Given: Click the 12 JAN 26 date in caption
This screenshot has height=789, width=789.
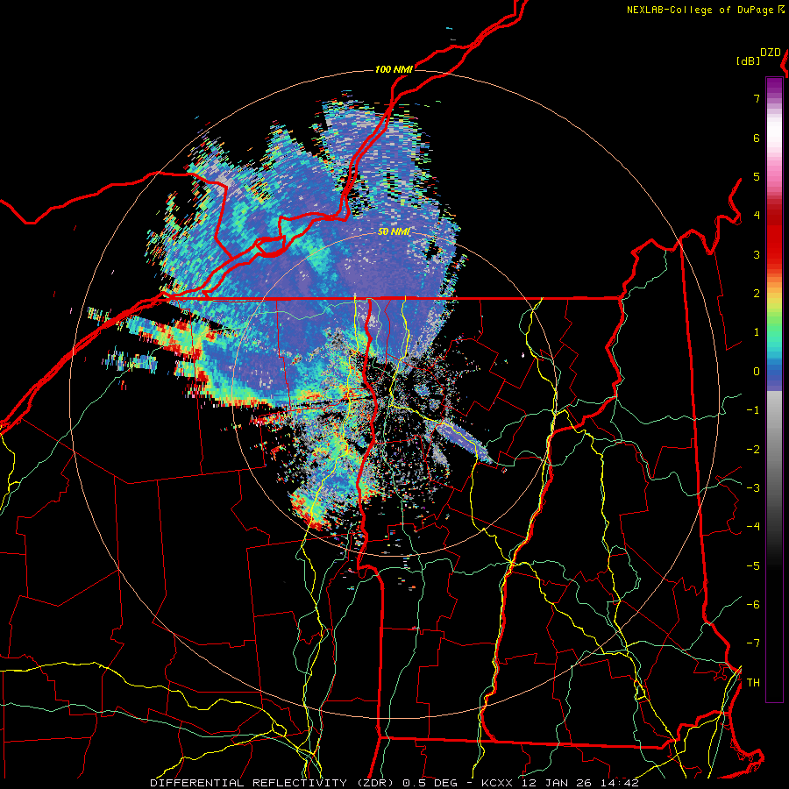Looking at the screenshot, I should pyautogui.click(x=556, y=783).
